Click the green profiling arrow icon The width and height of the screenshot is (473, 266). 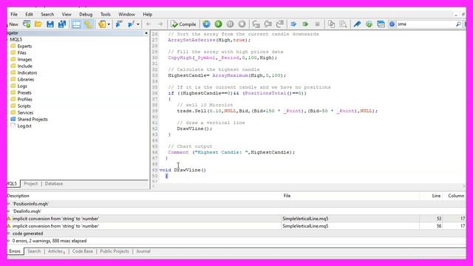pos(305,24)
